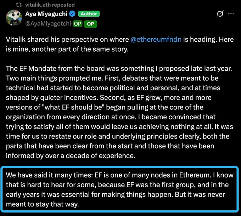Open the Grok slashed-circle icon
241x216 pixels.
point(220,14)
